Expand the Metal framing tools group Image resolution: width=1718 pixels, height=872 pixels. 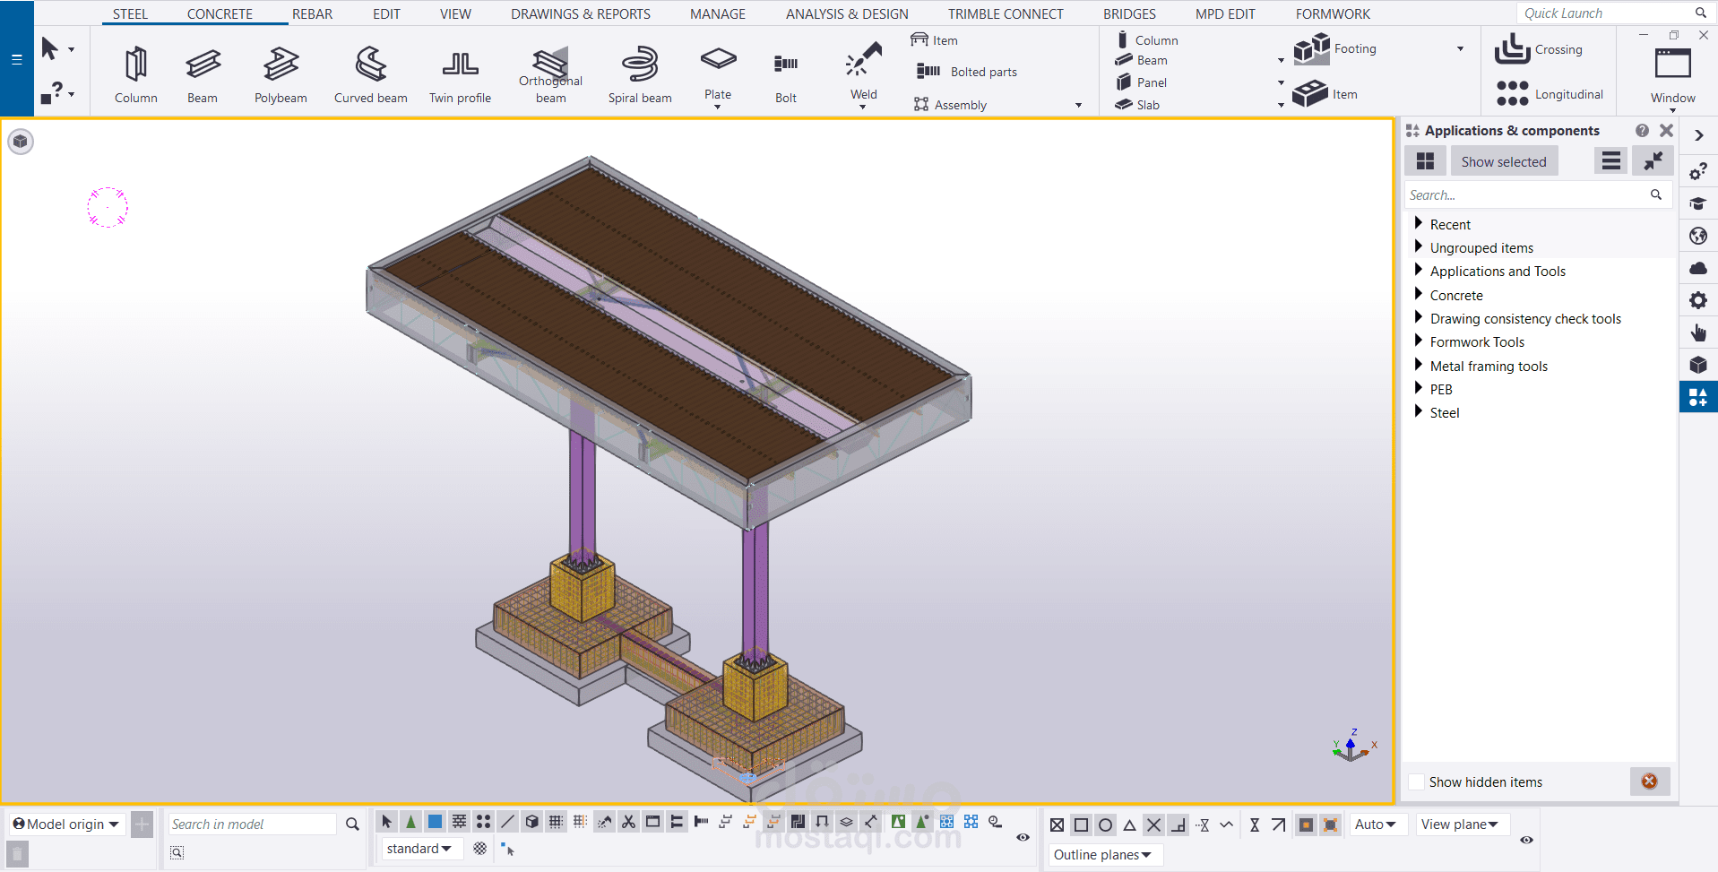tap(1418, 366)
